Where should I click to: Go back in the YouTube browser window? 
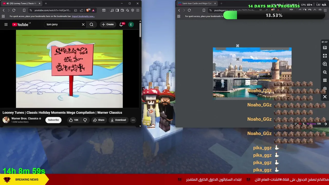pos(4,10)
